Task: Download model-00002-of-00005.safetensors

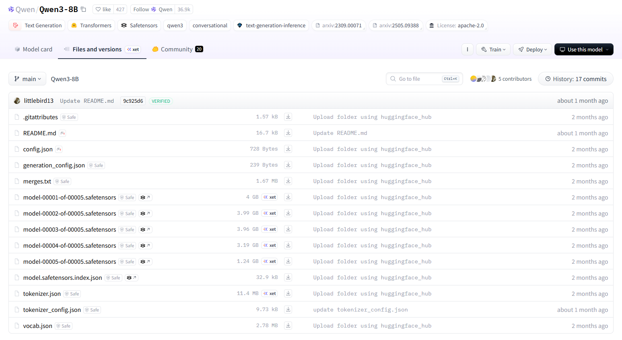Action: pyautogui.click(x=288, y=213)
